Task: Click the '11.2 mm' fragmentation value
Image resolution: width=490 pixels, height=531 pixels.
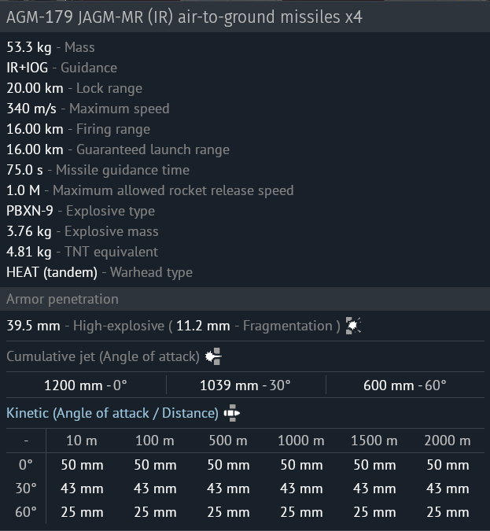Action: coord(203,326)
